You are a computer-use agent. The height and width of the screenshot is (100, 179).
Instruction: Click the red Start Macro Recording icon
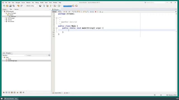pyautogui.click(x=96, y=12)
